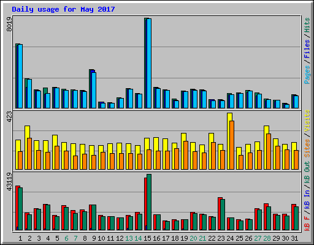Click day label 18 on x-axis

pos(175,238)
